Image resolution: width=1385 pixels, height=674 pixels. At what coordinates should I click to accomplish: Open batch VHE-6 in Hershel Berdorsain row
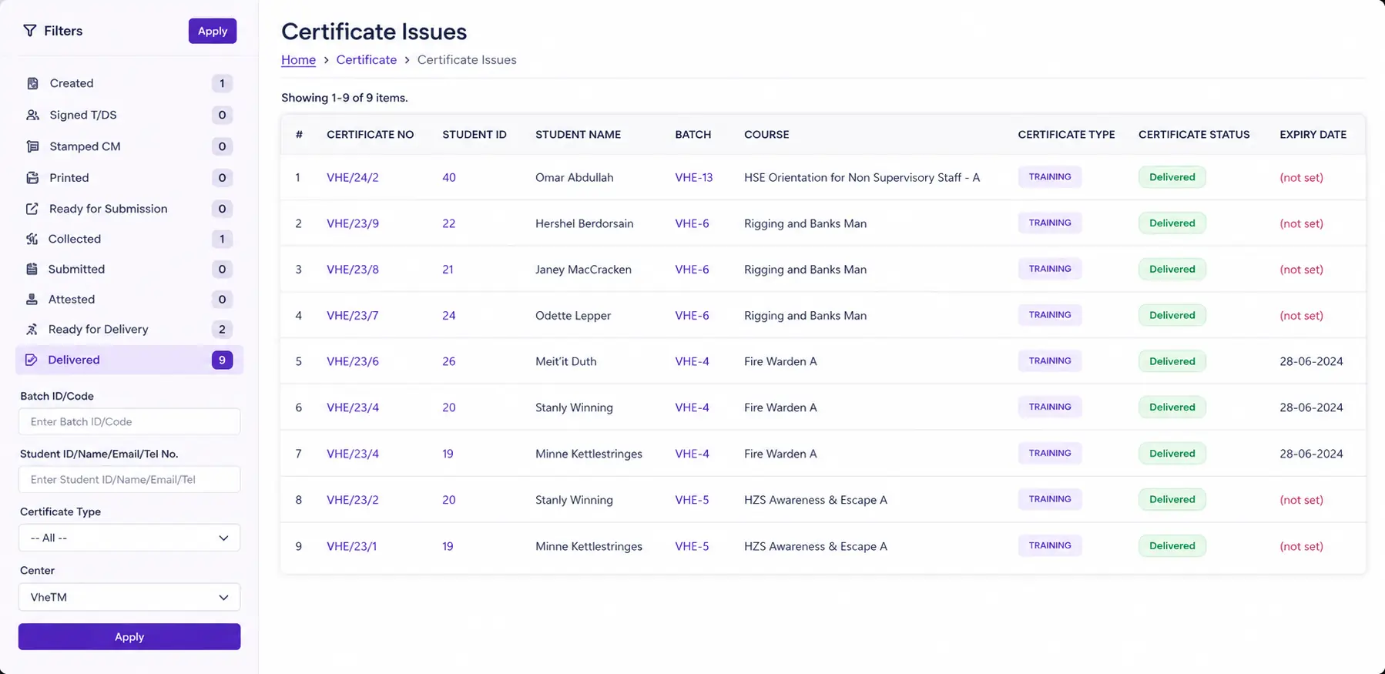coord(692,223)
